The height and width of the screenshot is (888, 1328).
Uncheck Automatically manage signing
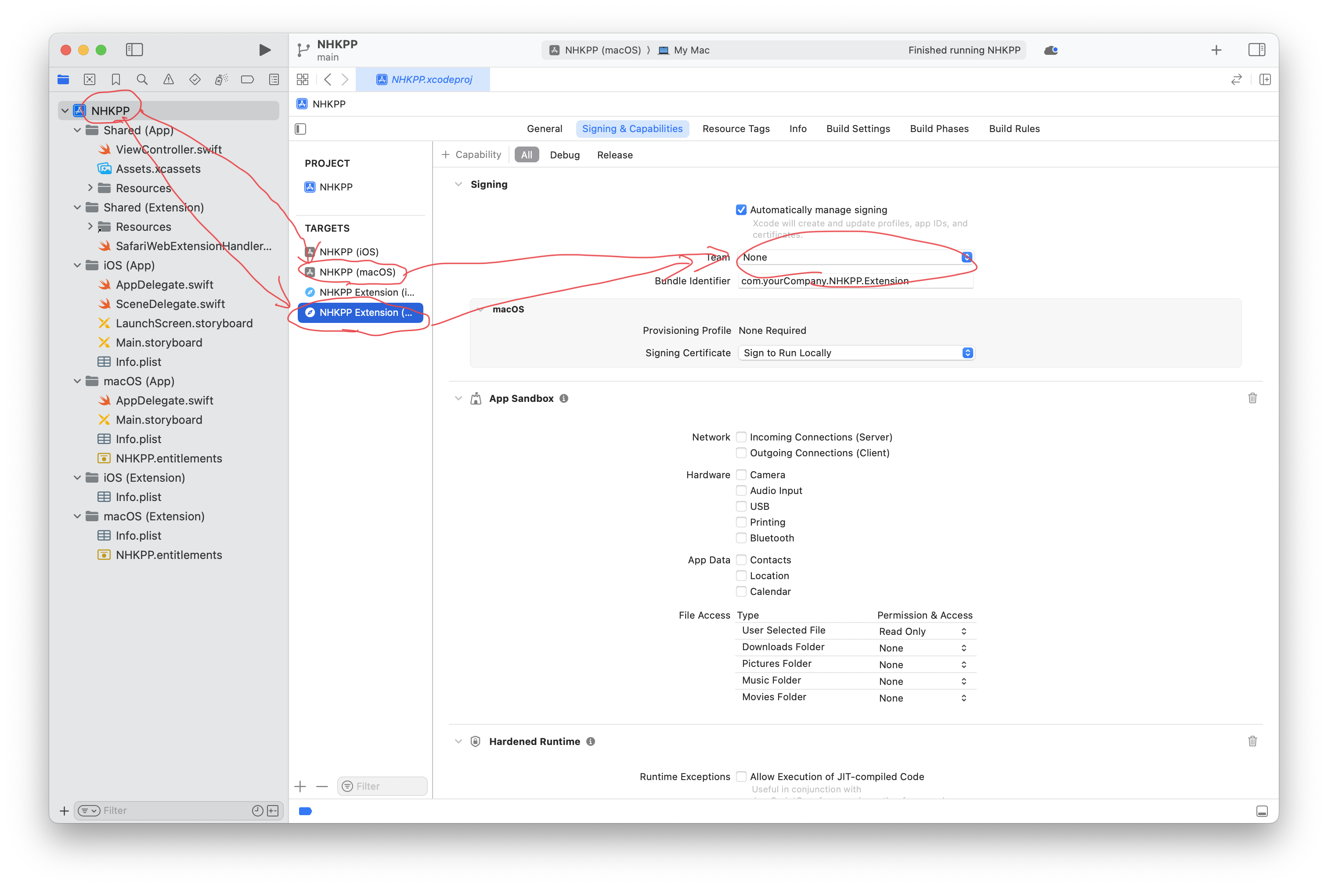(x=741, y=210)
